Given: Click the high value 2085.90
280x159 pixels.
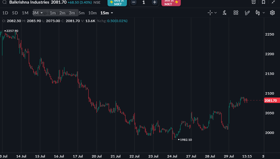Looking at the screenshot, I should click(x=34, y=21).
